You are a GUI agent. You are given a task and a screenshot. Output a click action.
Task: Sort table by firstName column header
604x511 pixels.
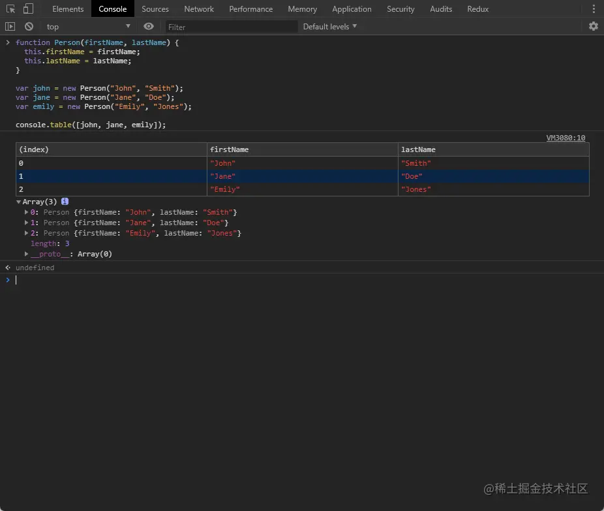click(x=303, y=149)
